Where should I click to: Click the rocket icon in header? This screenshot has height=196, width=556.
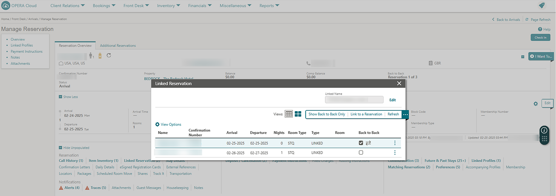pyautogui.click(x=542, y=5)
